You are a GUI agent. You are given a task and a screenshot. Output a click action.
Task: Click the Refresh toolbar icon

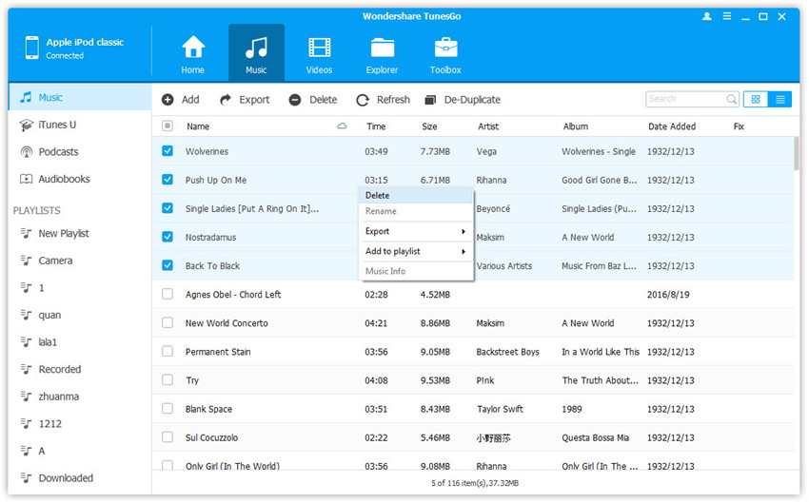pos(363,100)
